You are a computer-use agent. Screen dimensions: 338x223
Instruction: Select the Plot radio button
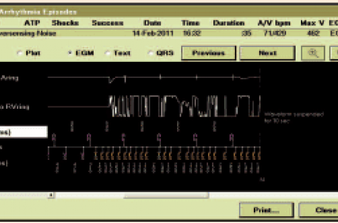coord(20,53)
